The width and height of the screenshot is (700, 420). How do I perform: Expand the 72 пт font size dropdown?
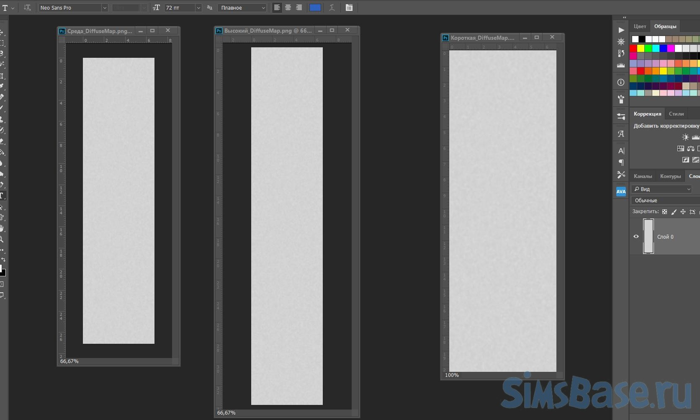[x=198, y=8]
